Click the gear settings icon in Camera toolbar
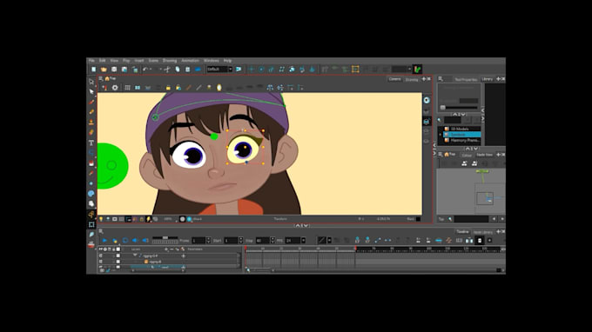Screen dimensions: 592x332 tap(115, 88)
